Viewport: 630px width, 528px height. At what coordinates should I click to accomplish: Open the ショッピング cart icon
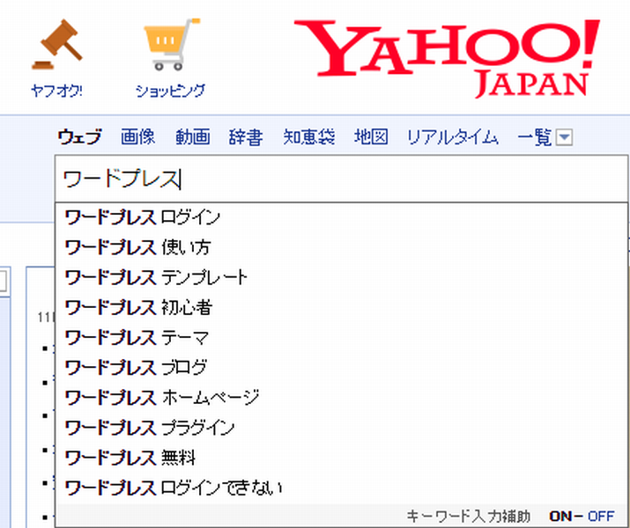coord(171,44)
